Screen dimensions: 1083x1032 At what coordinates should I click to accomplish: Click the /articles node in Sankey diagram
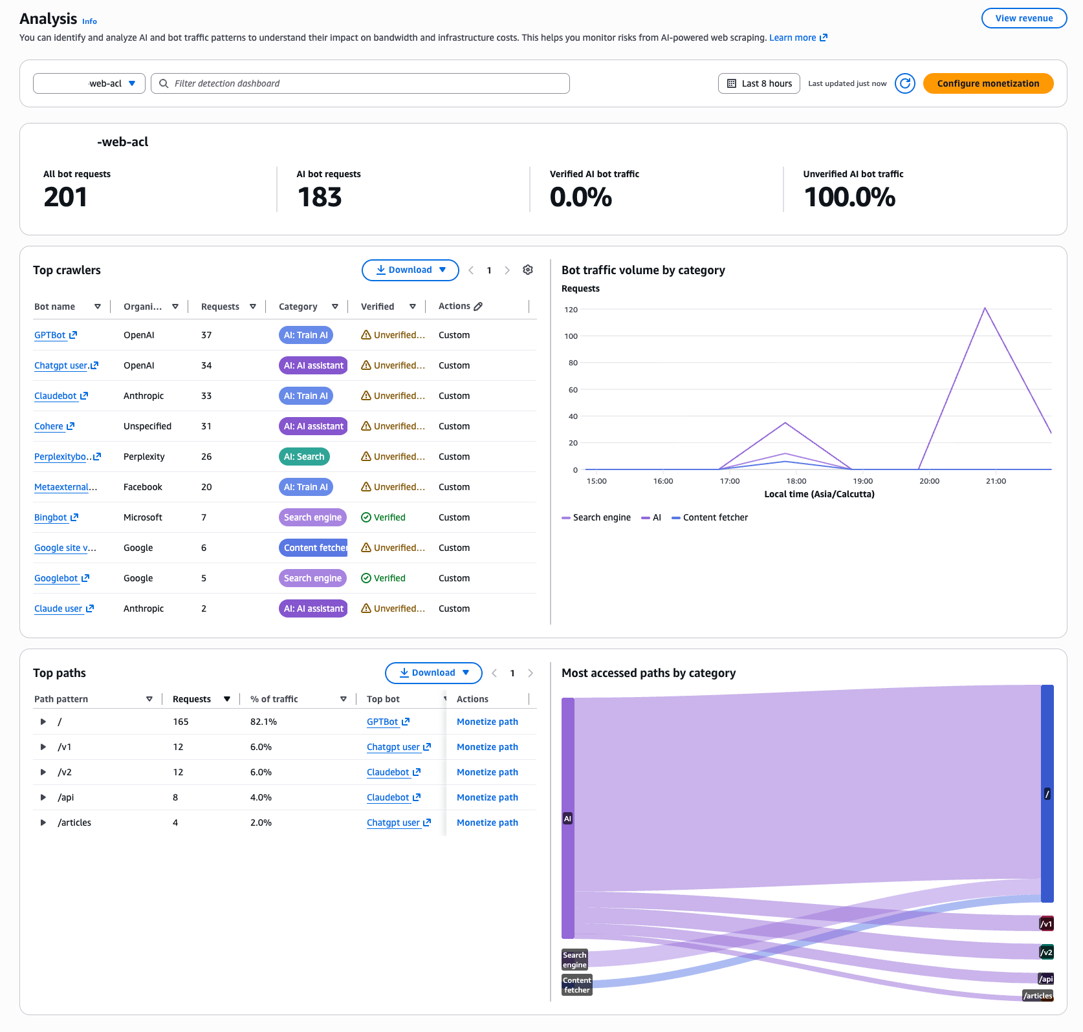point(1038,996)
